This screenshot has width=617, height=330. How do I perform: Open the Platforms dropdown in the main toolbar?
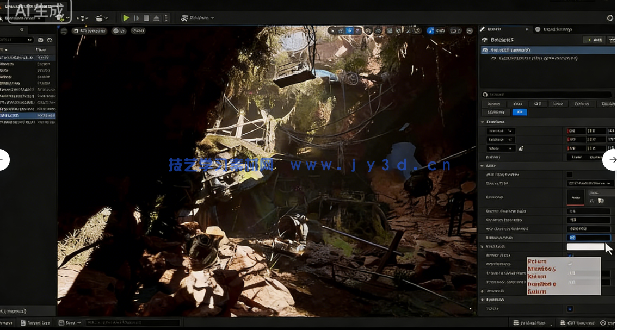click(197, 18)
